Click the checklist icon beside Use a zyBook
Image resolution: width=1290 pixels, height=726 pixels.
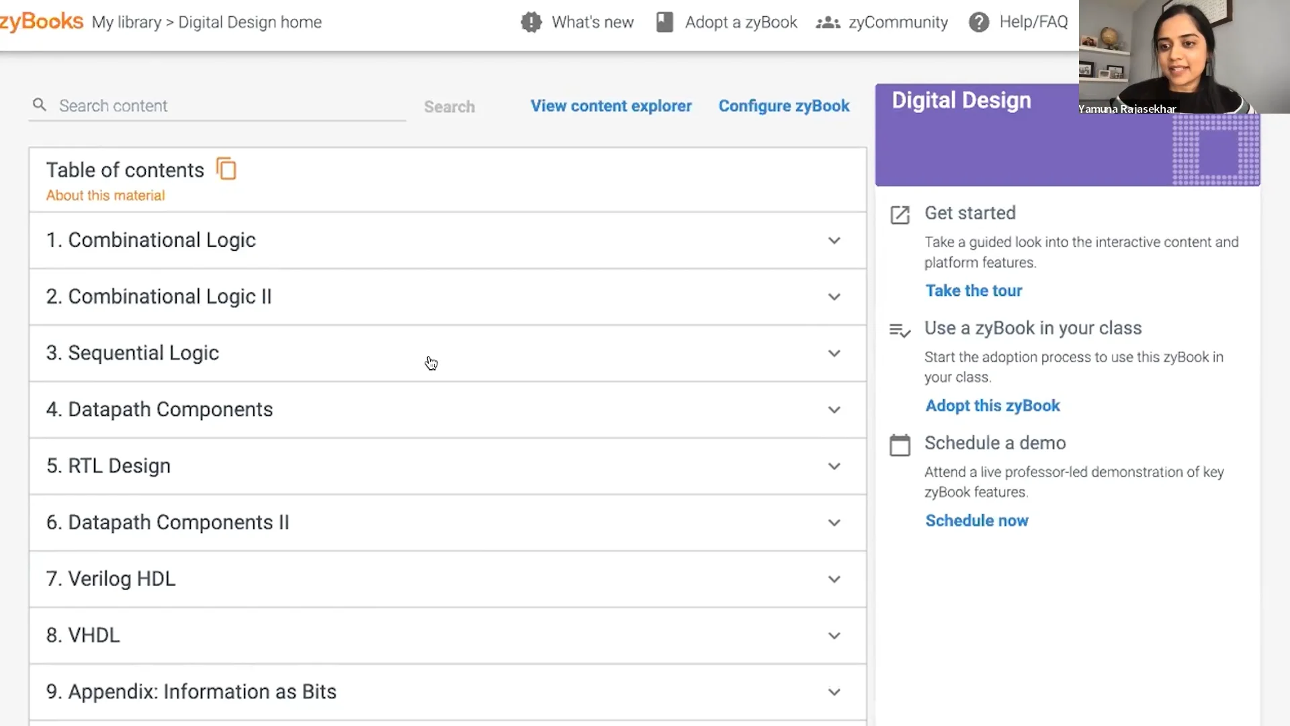tap(900, 330)
